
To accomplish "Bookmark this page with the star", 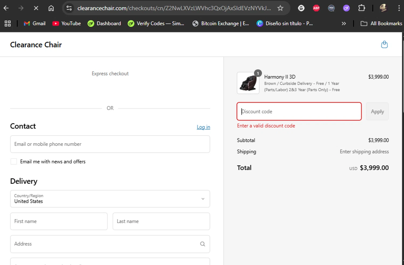I will (x=280, y=8).
